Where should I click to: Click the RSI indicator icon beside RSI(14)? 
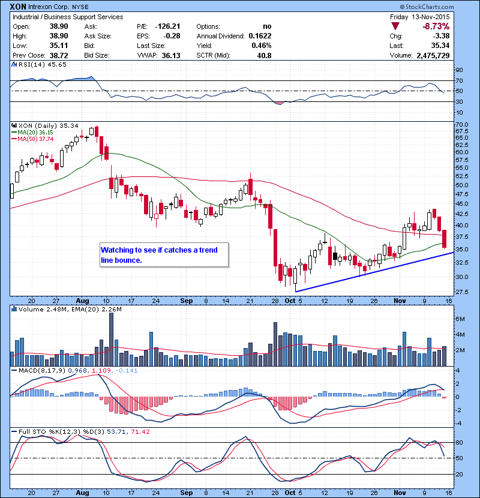14,64
